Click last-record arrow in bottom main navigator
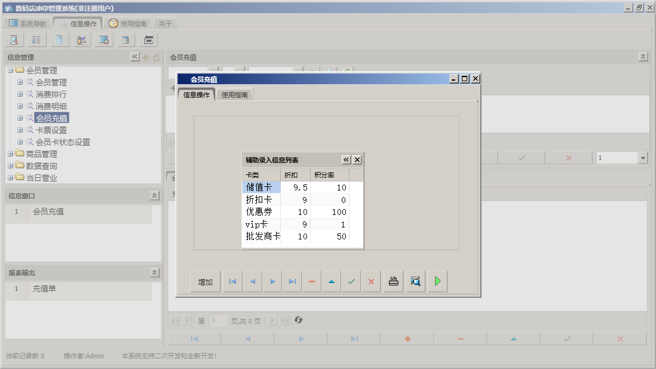The width and height of the screenshot is (656, 369). 354,339
